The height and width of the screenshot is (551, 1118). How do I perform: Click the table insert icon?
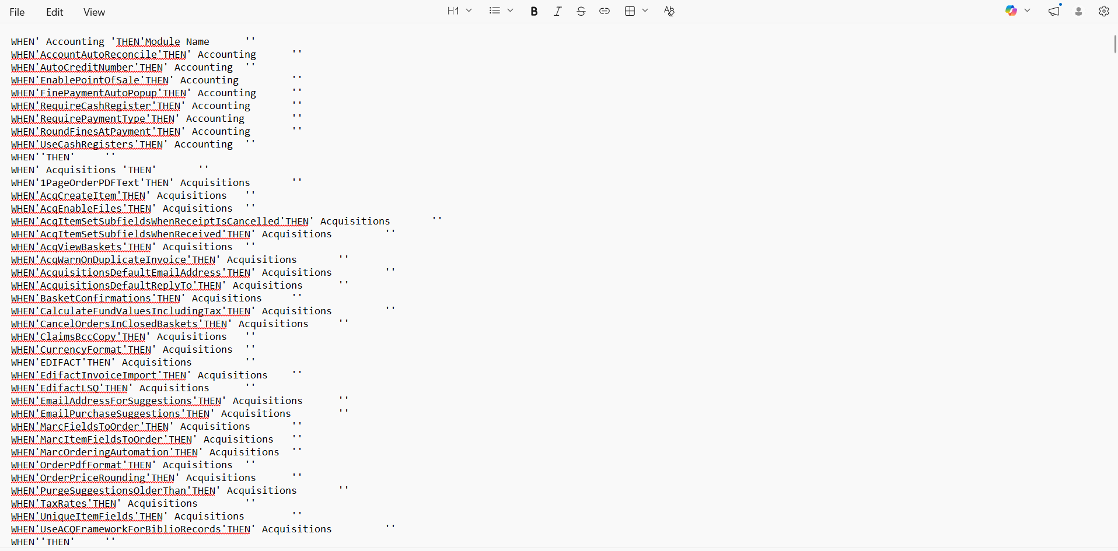(630, 11)
